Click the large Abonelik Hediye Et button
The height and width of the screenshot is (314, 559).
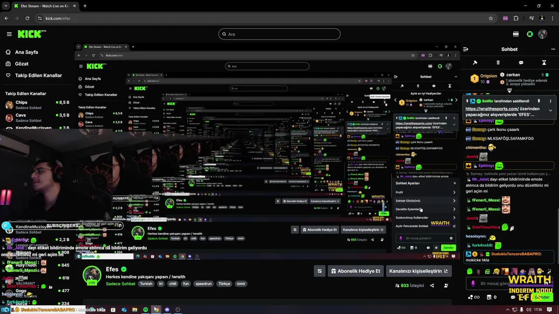click(355, 271)
